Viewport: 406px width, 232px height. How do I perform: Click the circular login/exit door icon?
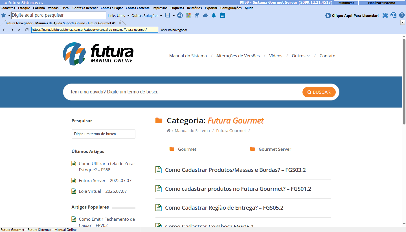(180, 15)
